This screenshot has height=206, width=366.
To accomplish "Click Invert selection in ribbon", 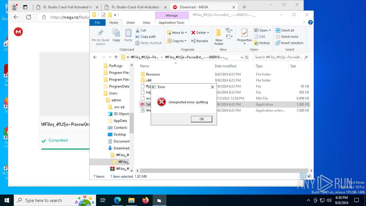I will [289, 43].
